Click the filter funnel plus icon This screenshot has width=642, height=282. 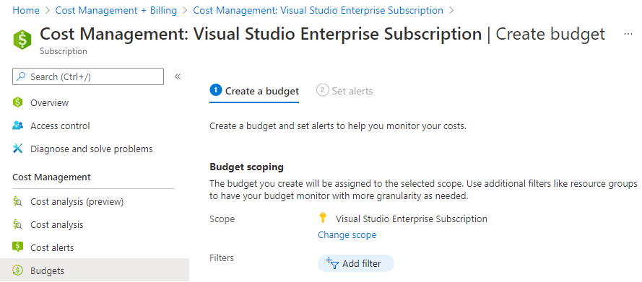tap(331, 263)
